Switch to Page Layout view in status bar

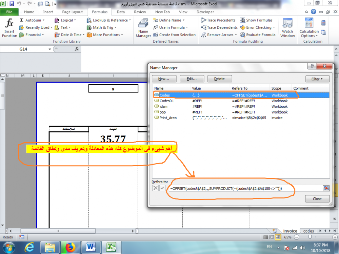[x=272, y=237]
